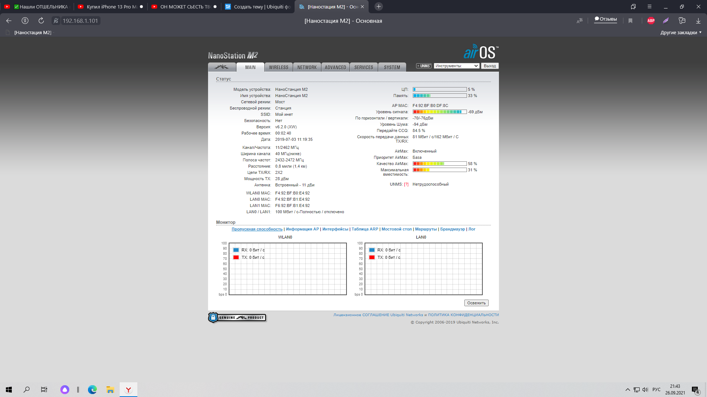Open a new browser tab
The image size is (707, 397).
379,7
